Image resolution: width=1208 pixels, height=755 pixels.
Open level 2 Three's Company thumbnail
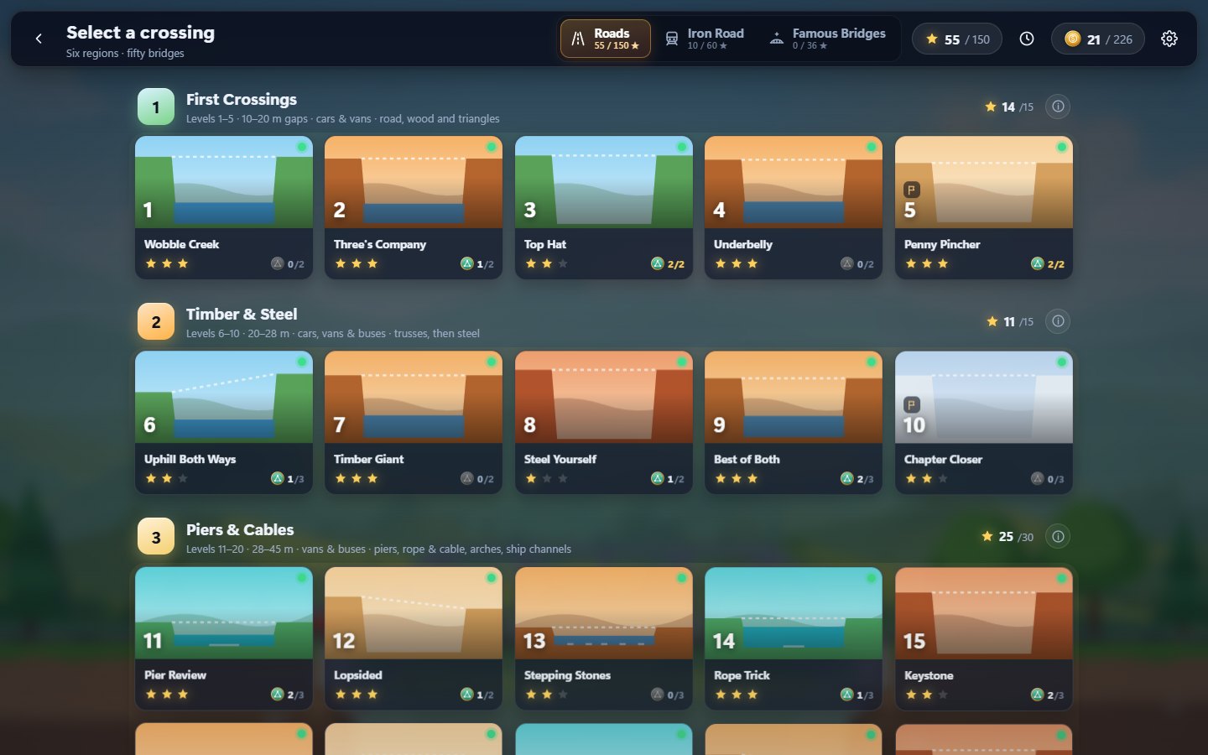[x=414, y=182]
